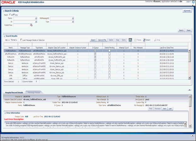Image resolution: width=196 pixels, height=141 pixels.
Task: Click the Search button
Action: pos(181,30)
